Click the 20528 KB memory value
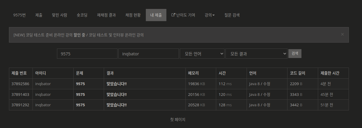 pos(197,105)
